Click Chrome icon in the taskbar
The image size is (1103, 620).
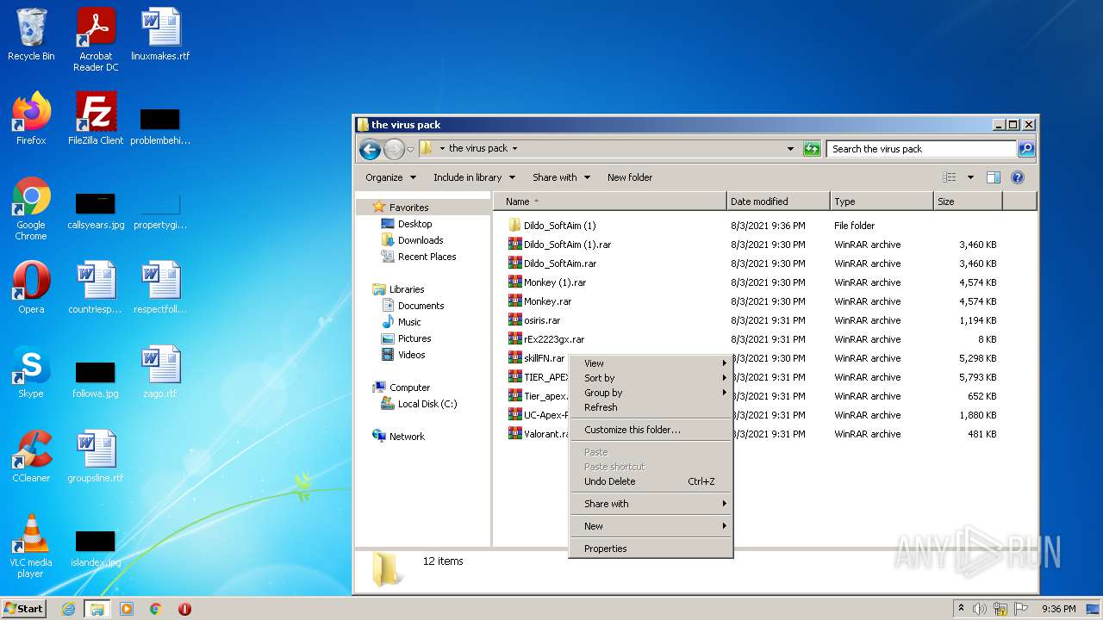[x=155, y=609]
